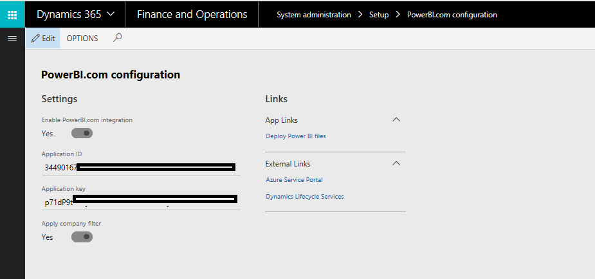Open the Dynamics Lifecycle Services link
The height and width of the screenshot is (279, 595).
304,197
